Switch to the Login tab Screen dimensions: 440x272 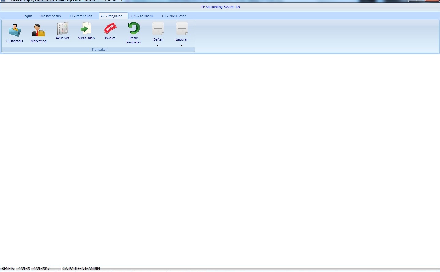(x=28, y=16)
